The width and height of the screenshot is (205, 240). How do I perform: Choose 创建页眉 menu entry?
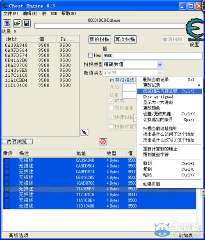(x=169, y=184)
